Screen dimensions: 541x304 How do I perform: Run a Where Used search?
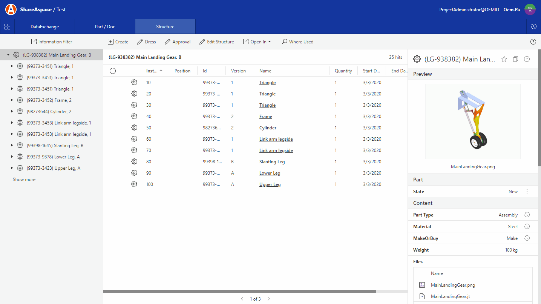click(x=297, y=41)
